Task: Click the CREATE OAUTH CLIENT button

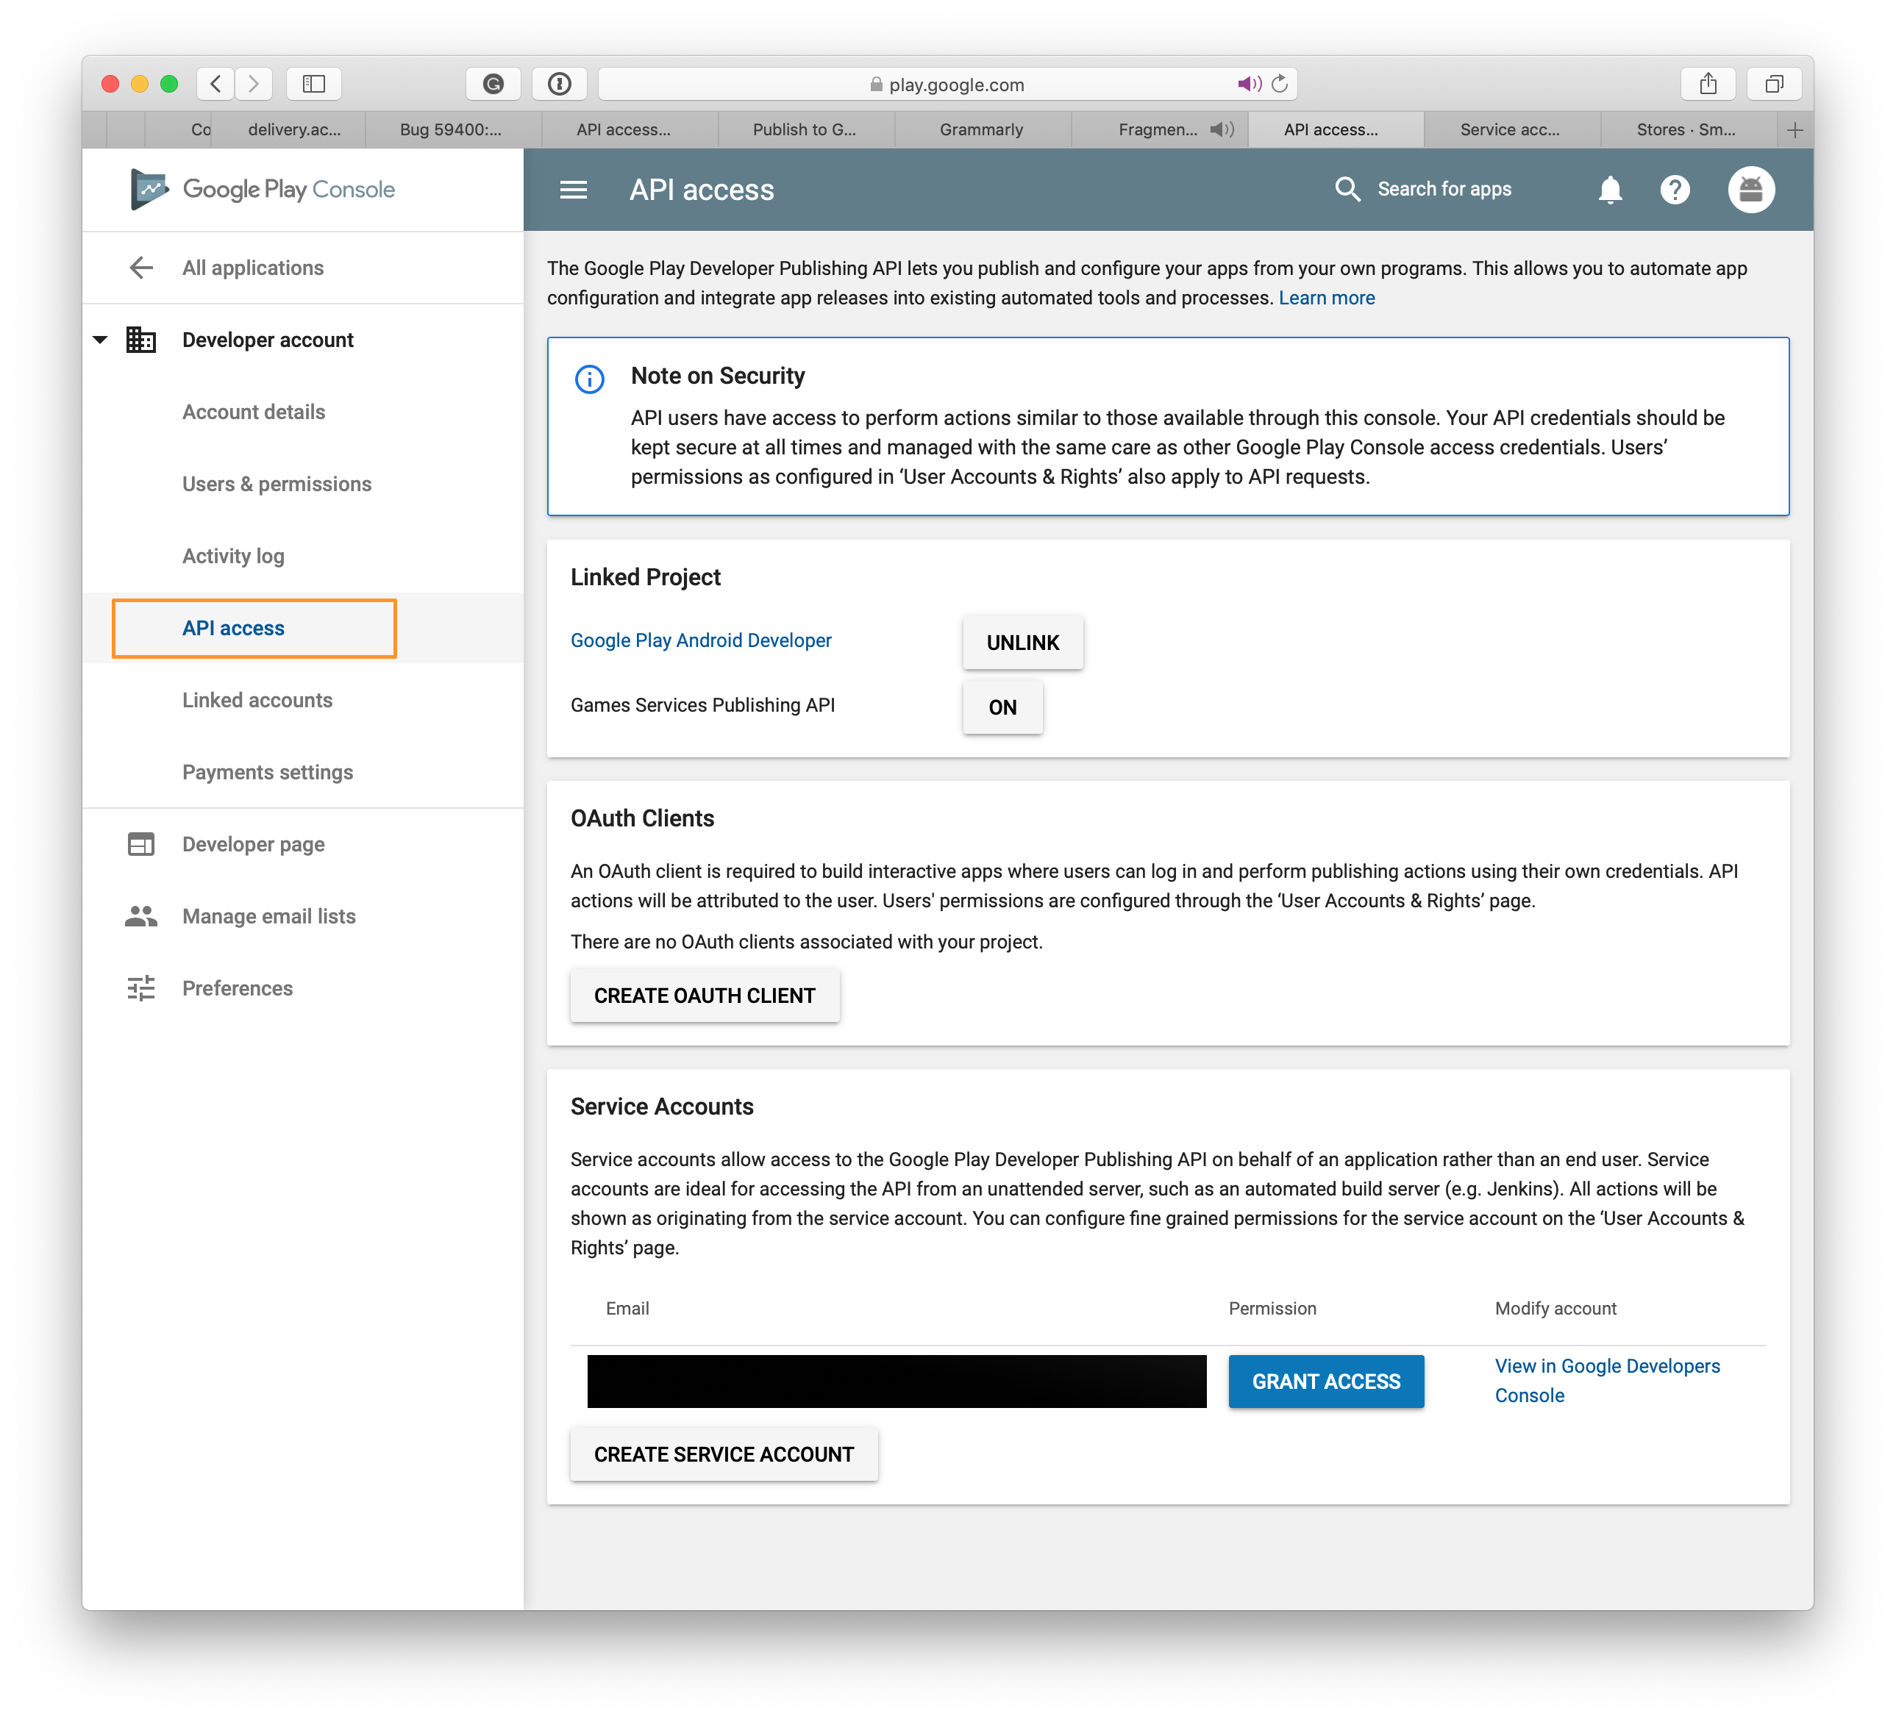Action: (x=704, y=996)
